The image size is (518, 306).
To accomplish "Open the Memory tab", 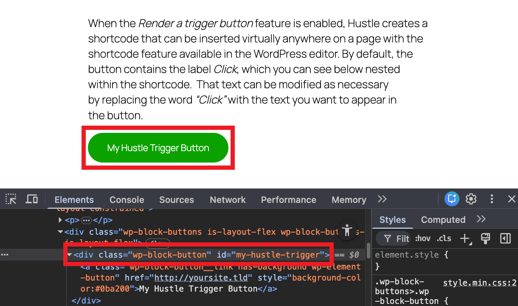I will (349, 199).
